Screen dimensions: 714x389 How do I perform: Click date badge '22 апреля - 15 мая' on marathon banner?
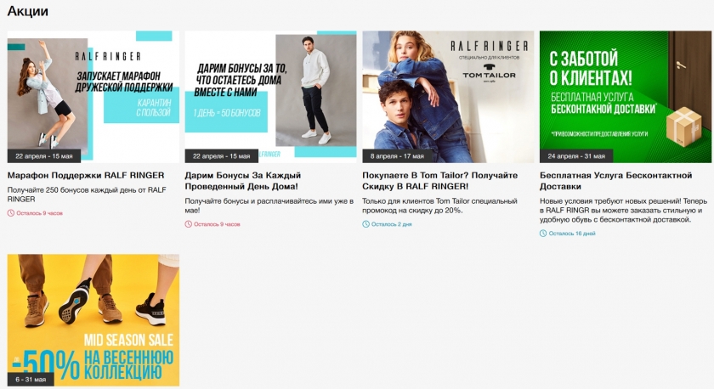pyautogui.click(x=44, y=156)
